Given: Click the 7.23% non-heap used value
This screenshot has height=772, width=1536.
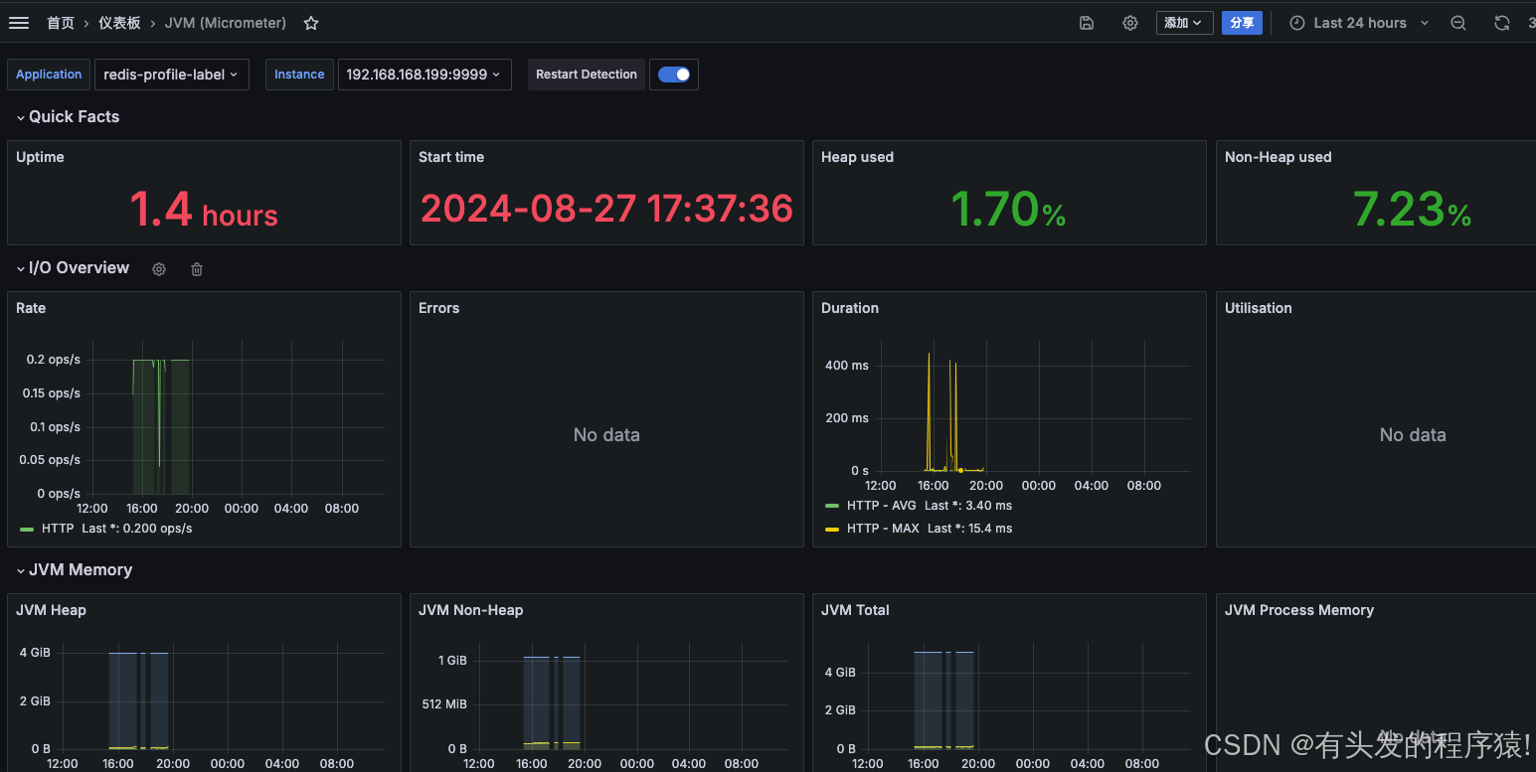Looking at the screenshot, I should (1412, 210).
